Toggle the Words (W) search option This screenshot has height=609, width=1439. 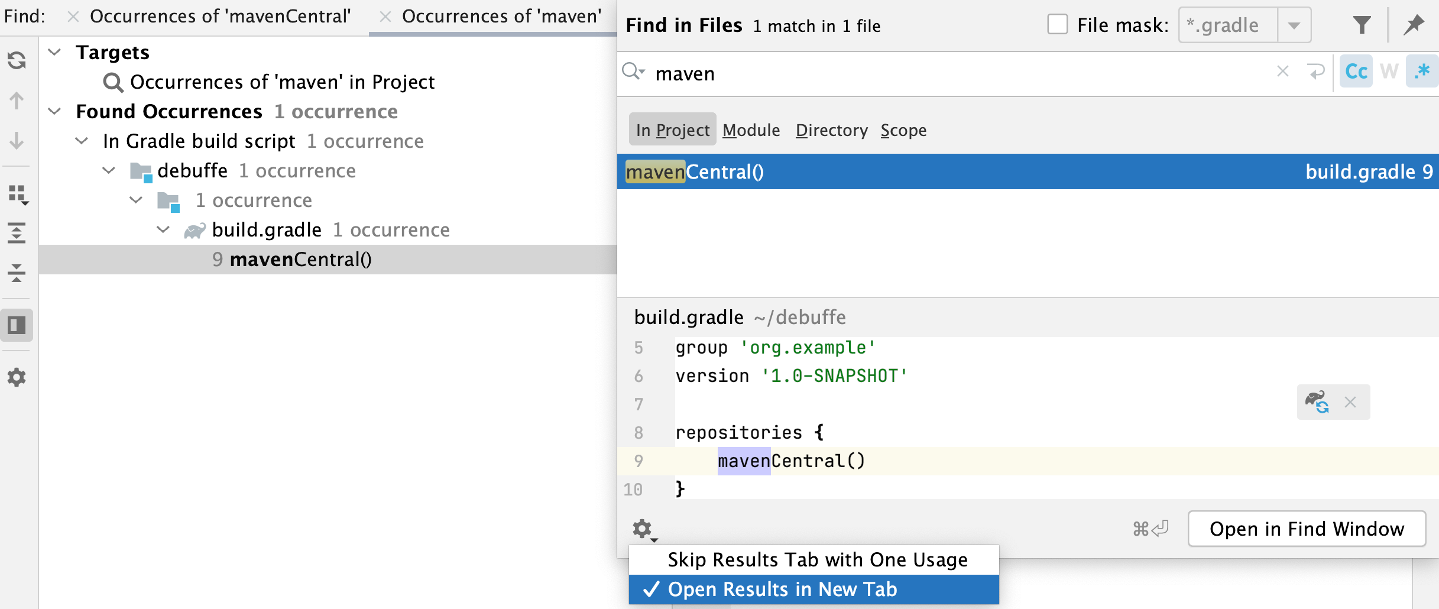[1389, 72]
